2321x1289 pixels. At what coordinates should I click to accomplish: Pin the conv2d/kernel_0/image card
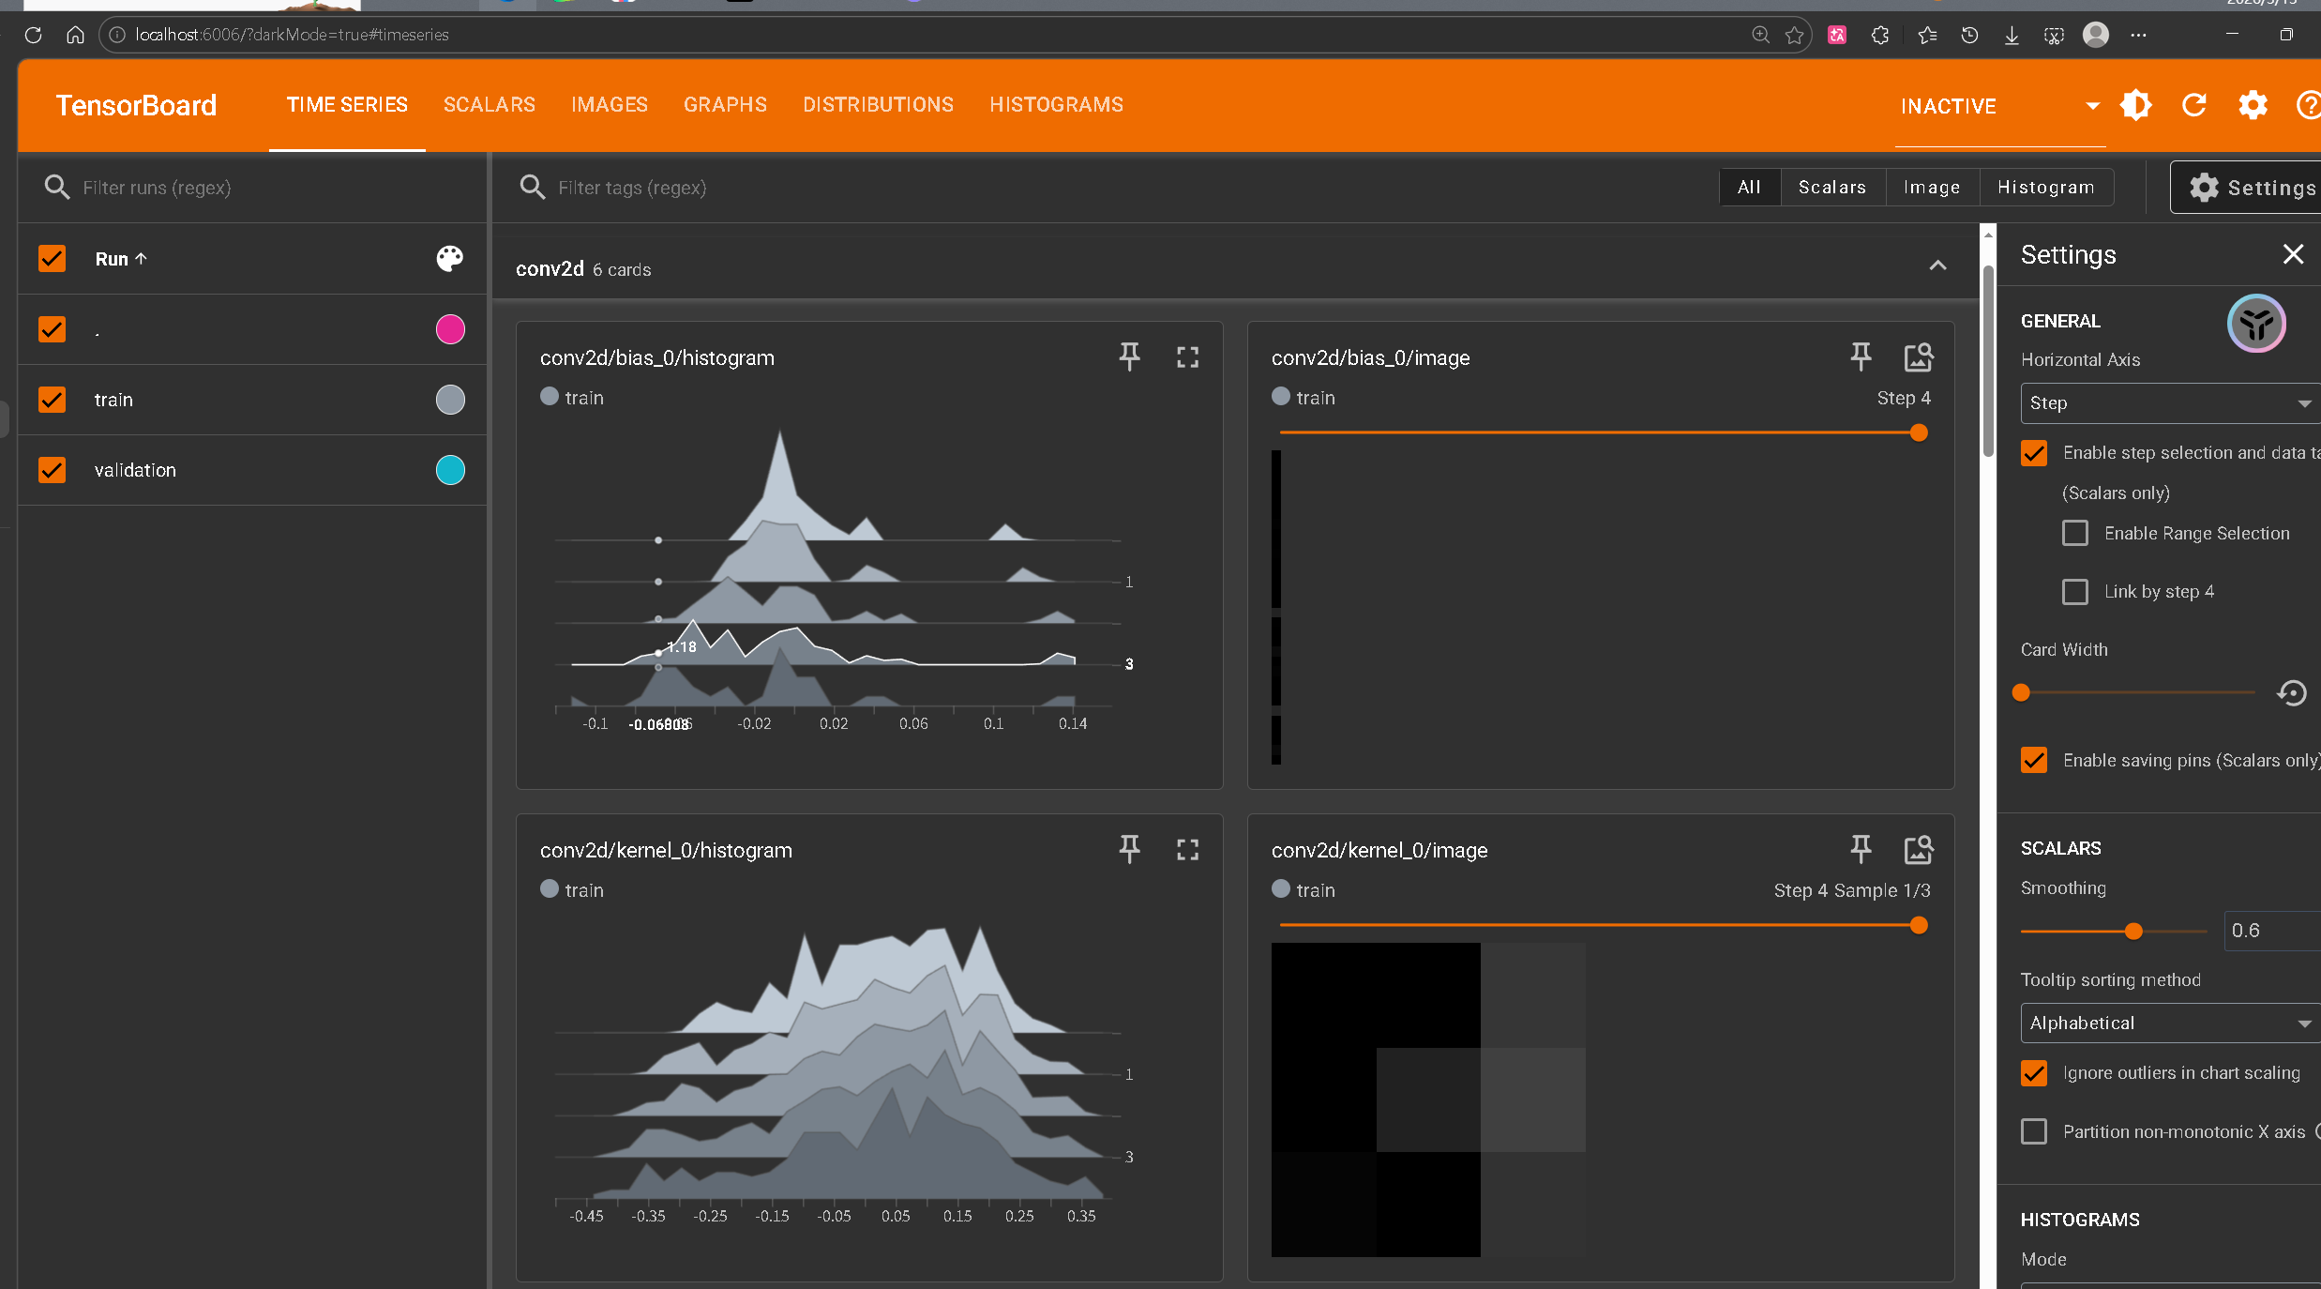pos(1861,850)
